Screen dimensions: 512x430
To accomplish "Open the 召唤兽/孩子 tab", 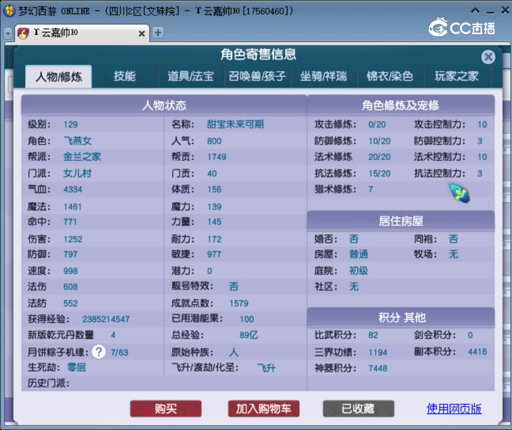I will pyautogui.click(x=257, y=76).
